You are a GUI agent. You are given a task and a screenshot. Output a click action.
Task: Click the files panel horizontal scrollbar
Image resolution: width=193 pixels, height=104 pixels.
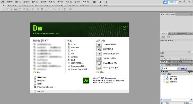coord(176,100)
